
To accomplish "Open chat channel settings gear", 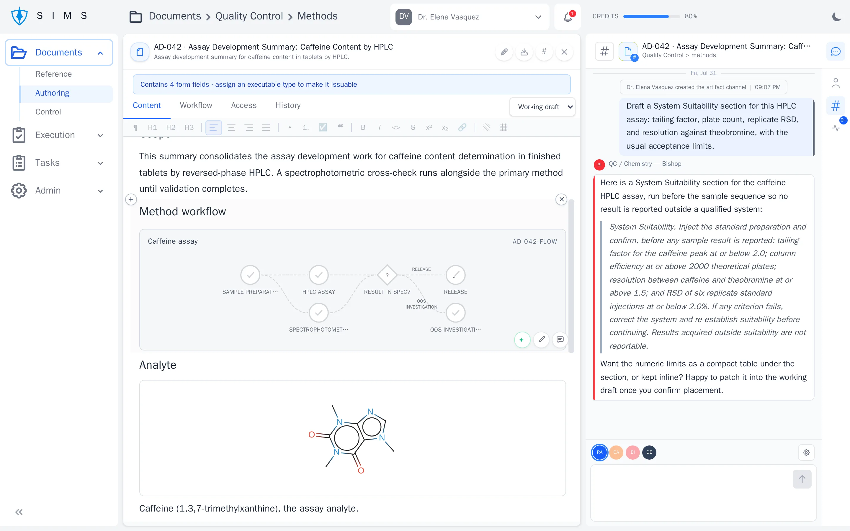I will click(x=806, y=452).
